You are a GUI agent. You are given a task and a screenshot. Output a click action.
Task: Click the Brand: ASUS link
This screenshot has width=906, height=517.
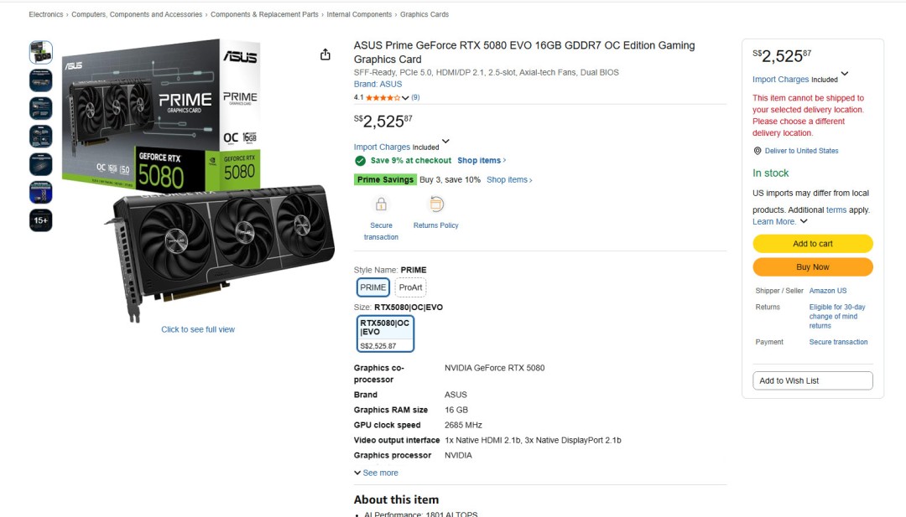click(x=377, y=85)
